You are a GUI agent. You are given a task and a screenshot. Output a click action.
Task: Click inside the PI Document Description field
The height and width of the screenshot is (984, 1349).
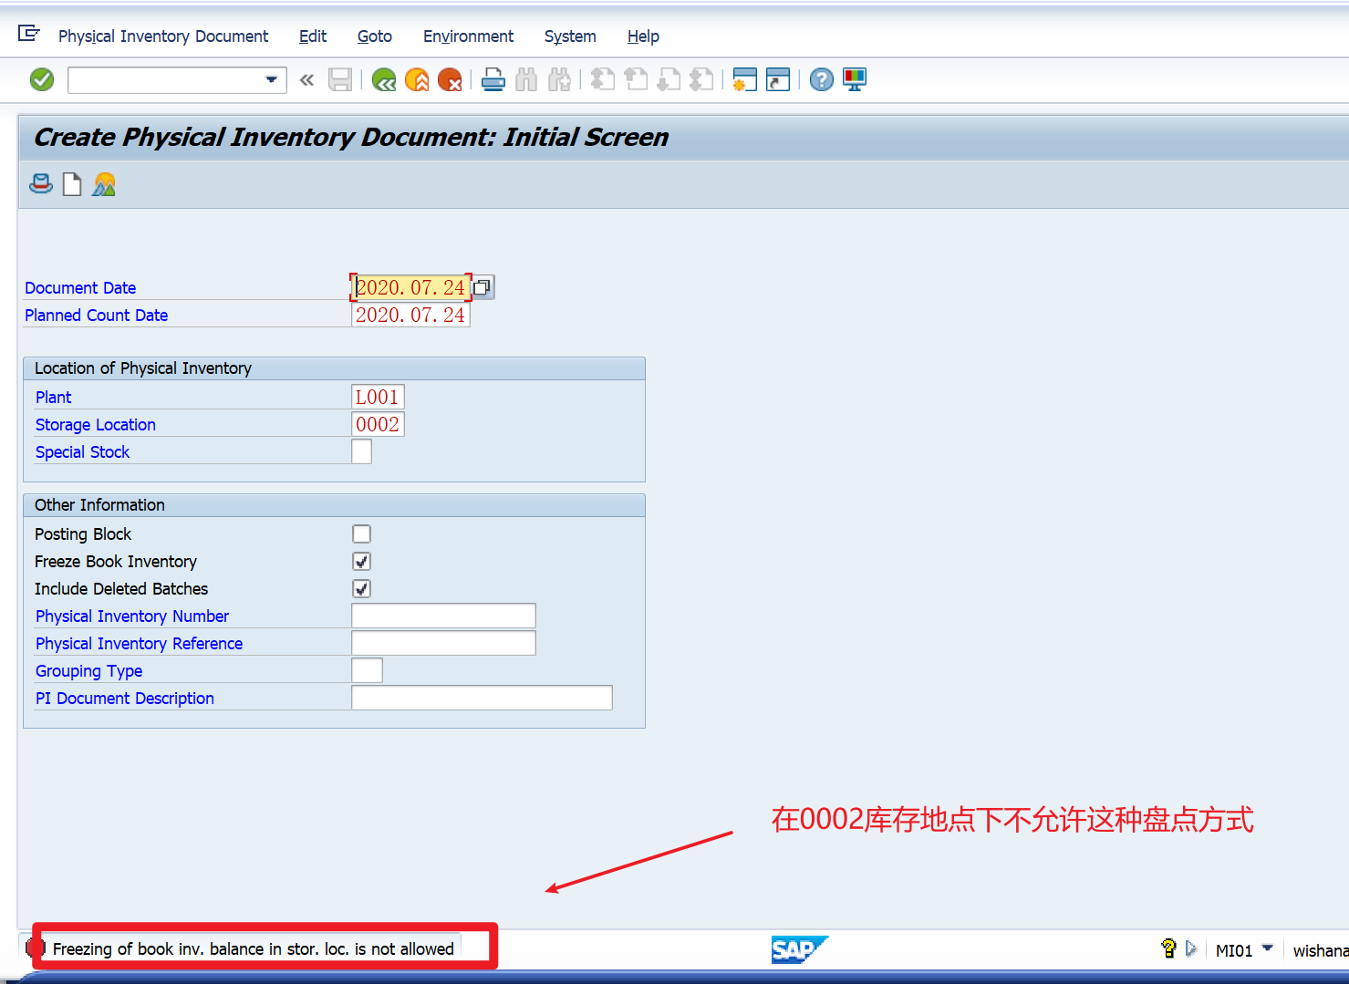tap(482, 697)
